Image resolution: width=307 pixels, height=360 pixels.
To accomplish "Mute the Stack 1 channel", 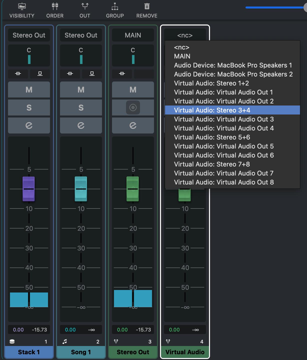I will point(29,89).
